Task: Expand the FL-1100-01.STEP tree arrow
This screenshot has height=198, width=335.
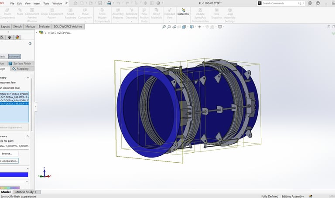Action: [x=36, y=33]
